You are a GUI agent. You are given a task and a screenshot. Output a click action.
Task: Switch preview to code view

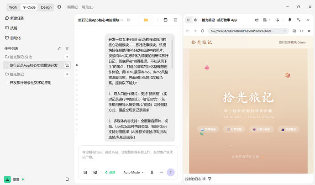coord(189,20)
